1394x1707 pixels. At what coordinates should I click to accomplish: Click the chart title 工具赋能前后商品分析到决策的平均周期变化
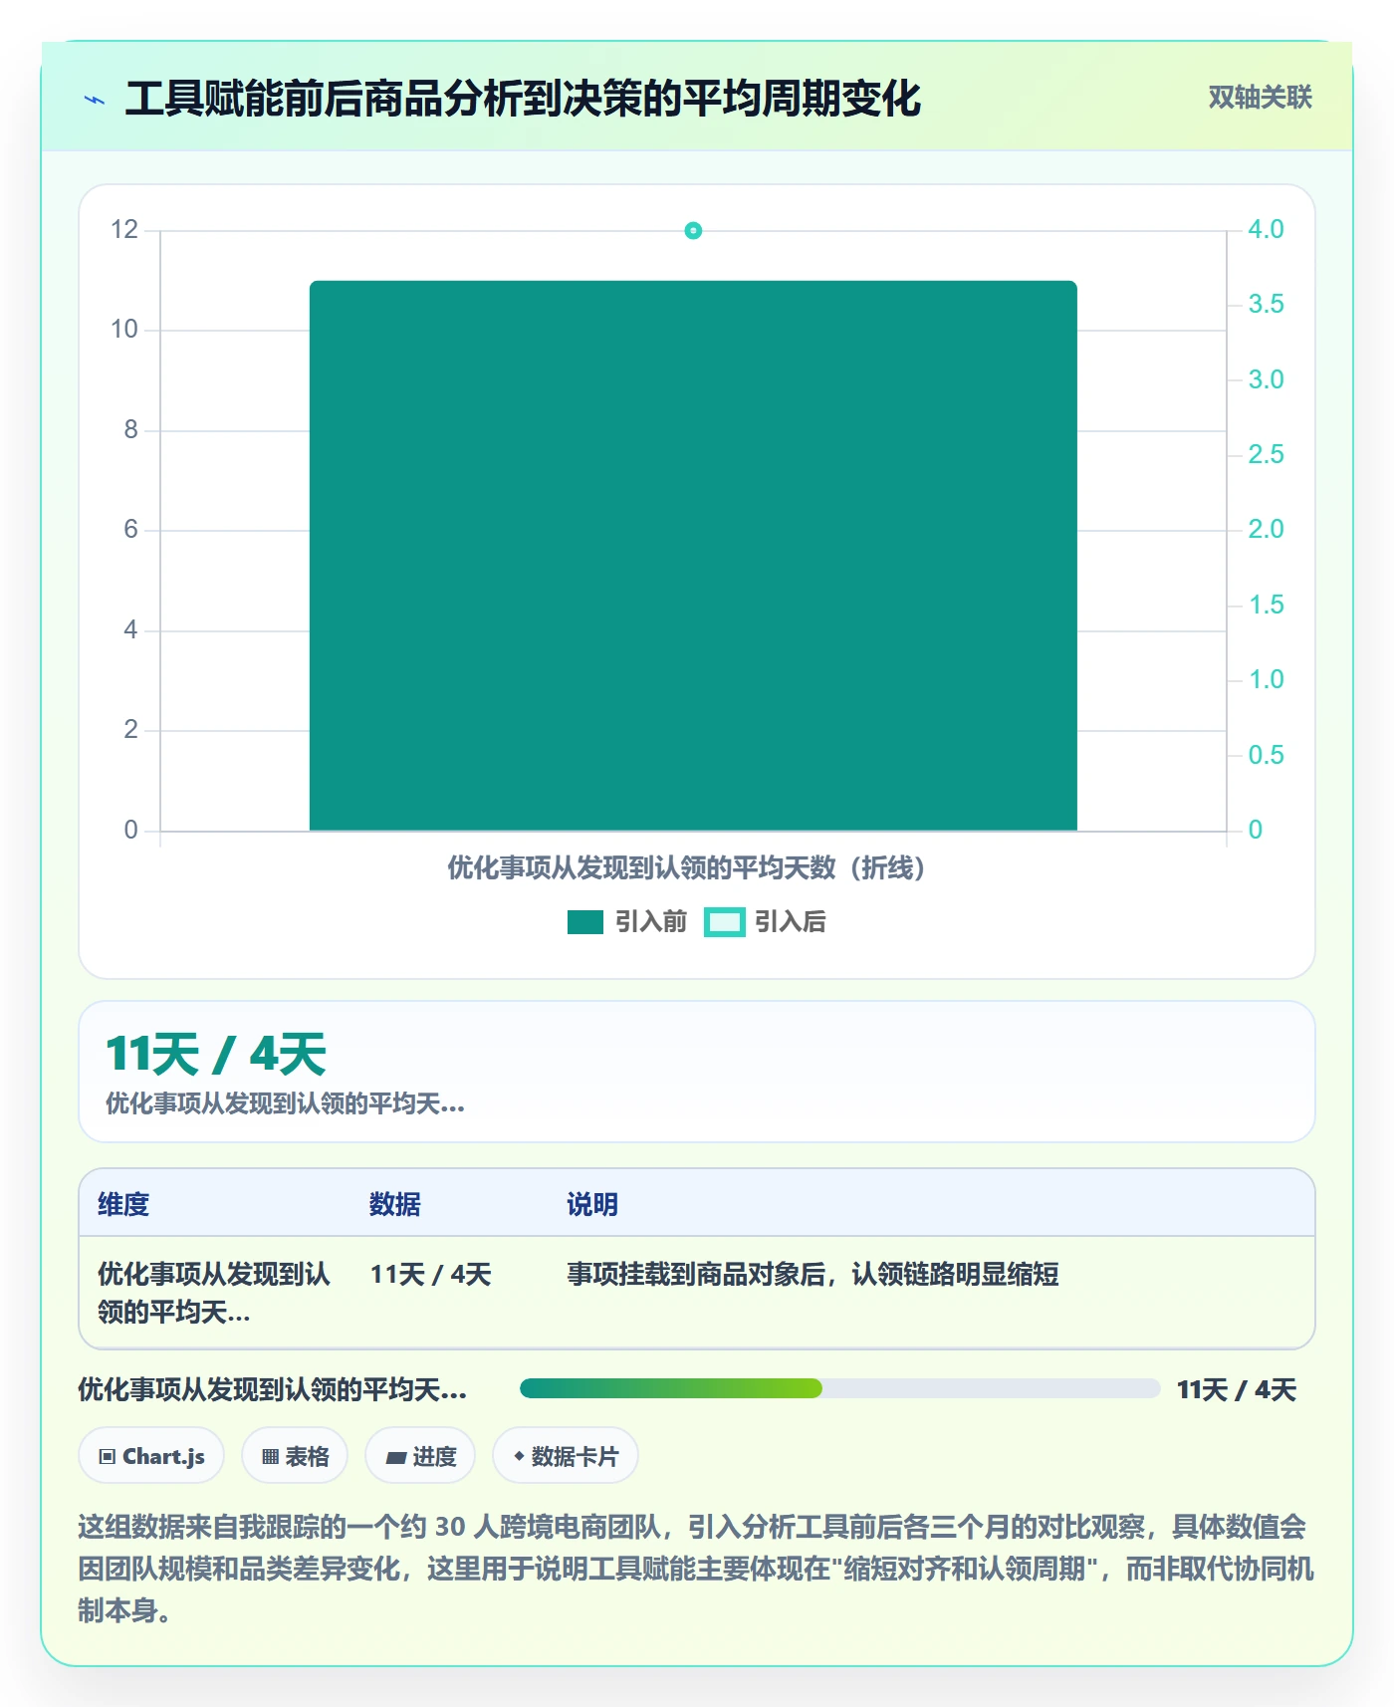523,99
